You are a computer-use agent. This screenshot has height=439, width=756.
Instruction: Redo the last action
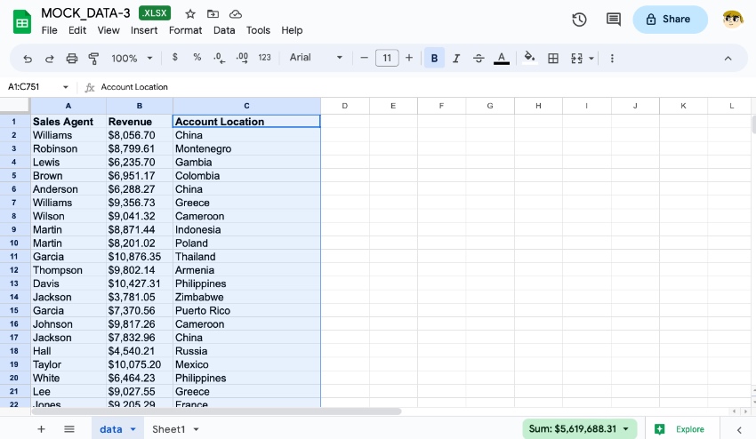[x=49, y=59]
